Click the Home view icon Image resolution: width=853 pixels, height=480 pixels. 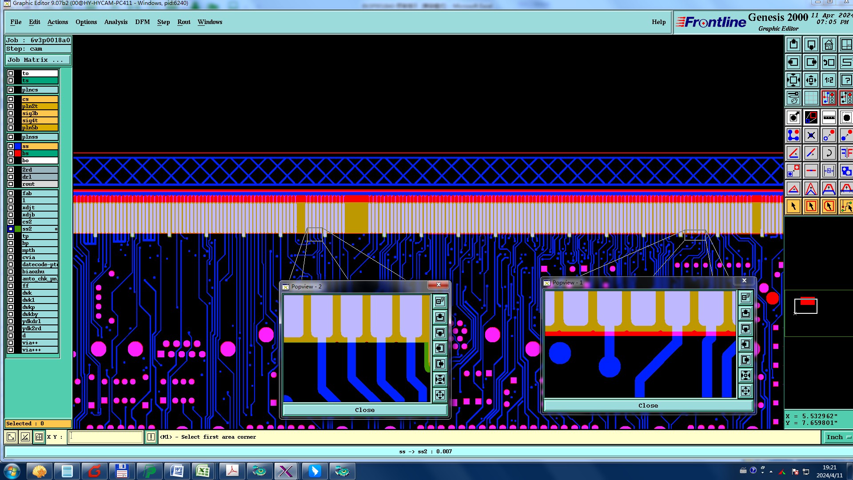point(829,45)
